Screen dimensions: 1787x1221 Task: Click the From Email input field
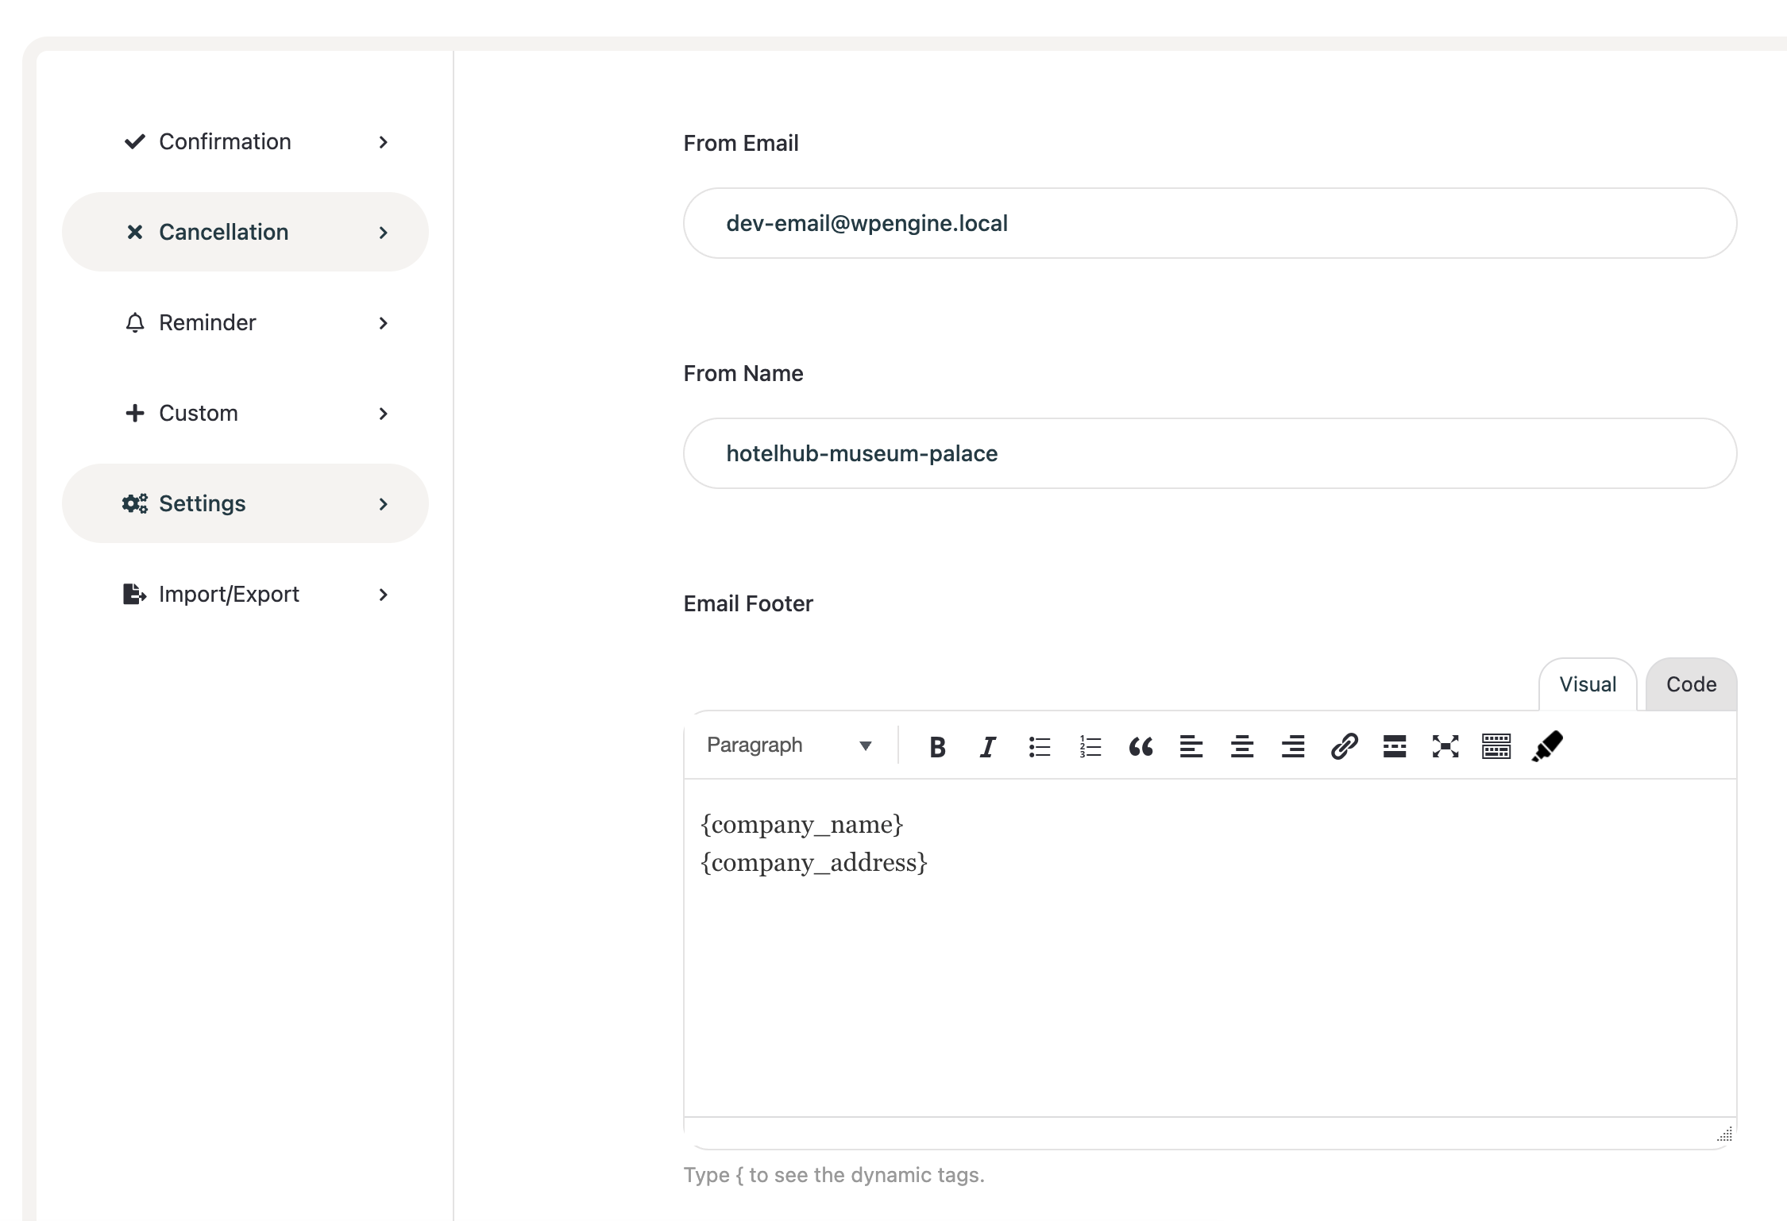pos(1210,223)
